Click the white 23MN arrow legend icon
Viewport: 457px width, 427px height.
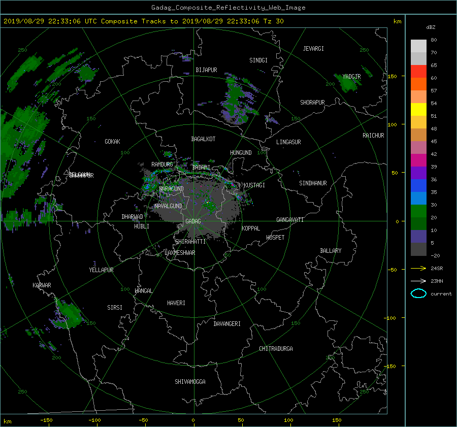click(418, 281)
